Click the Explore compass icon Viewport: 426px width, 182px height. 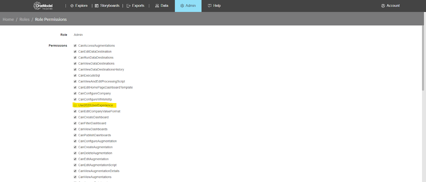(x=72, y=6)
